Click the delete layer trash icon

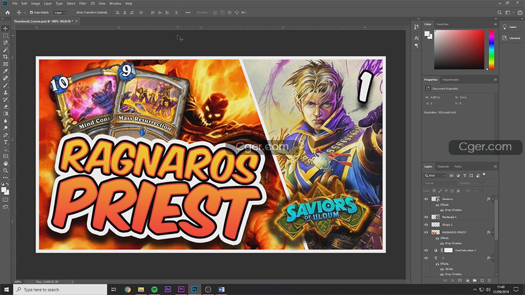(x=489, y=281)
